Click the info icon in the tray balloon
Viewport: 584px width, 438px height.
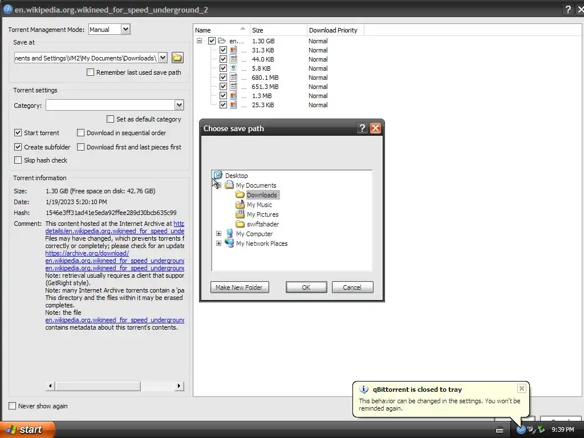[x=363, y=389]
